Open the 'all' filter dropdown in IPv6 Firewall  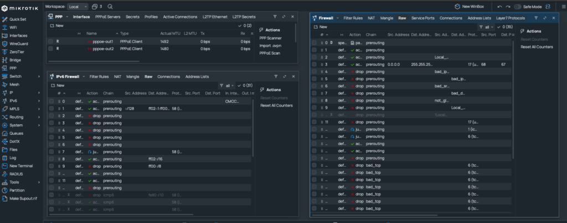pos(227,86)
